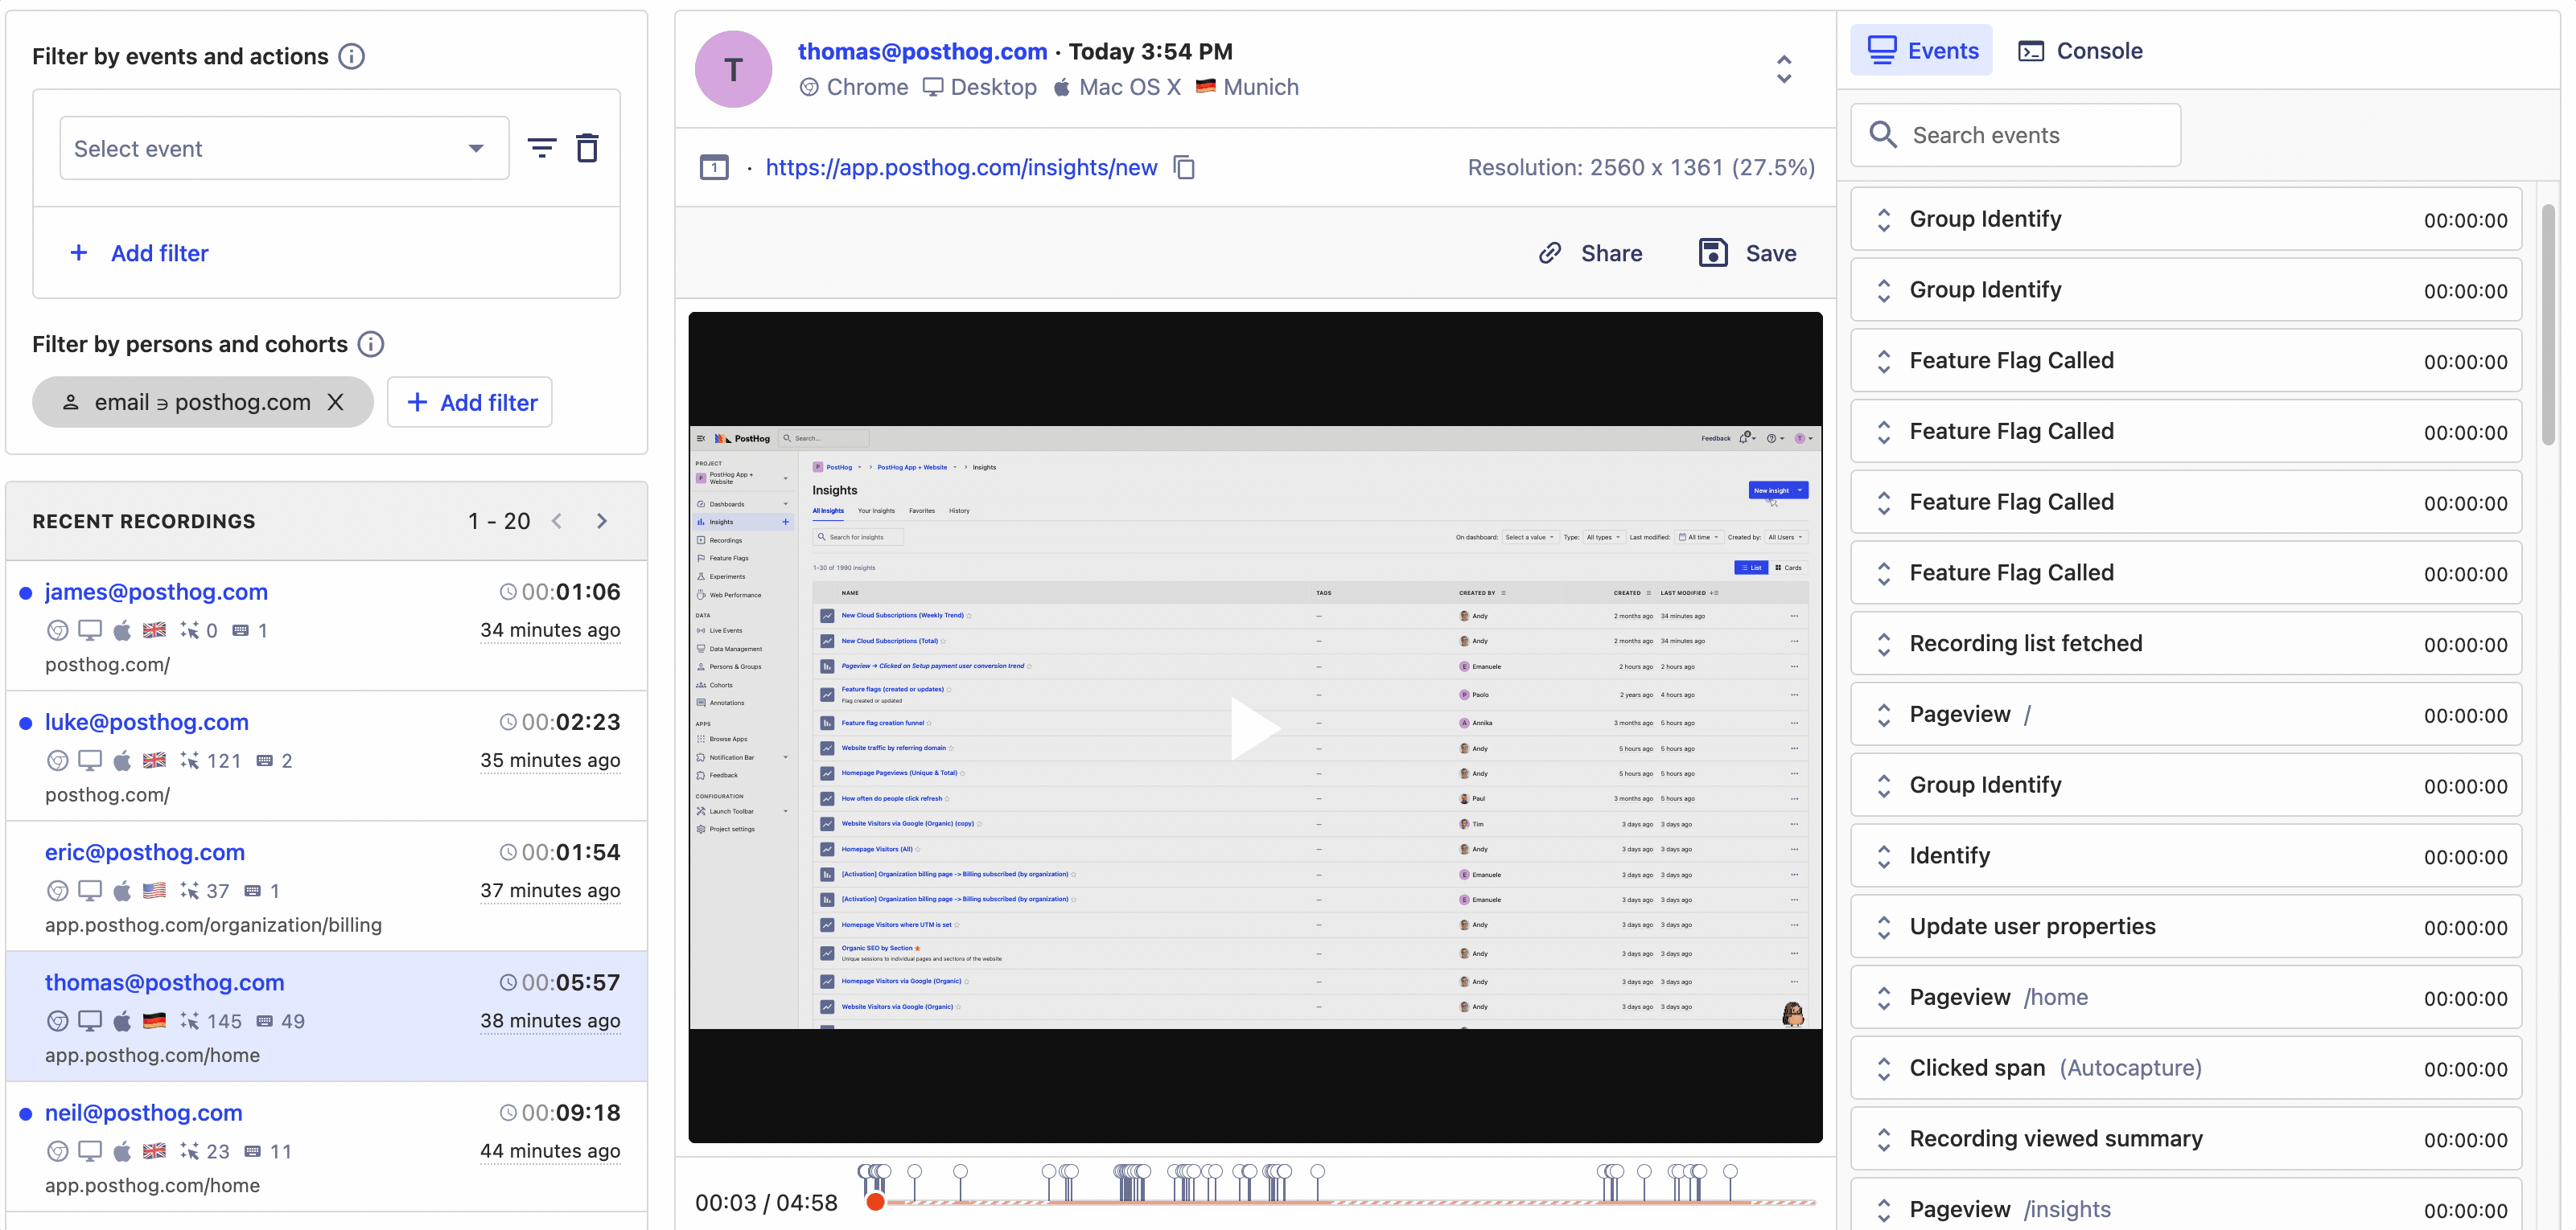The height and width of the screenshot is (1230, 2576).
Task: Click the UK flag on james row
Action: pos(154,629)
